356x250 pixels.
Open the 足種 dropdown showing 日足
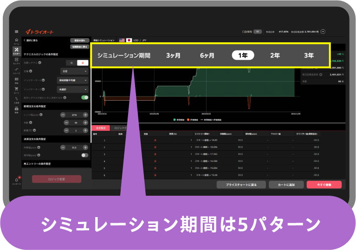pos(74,71)
